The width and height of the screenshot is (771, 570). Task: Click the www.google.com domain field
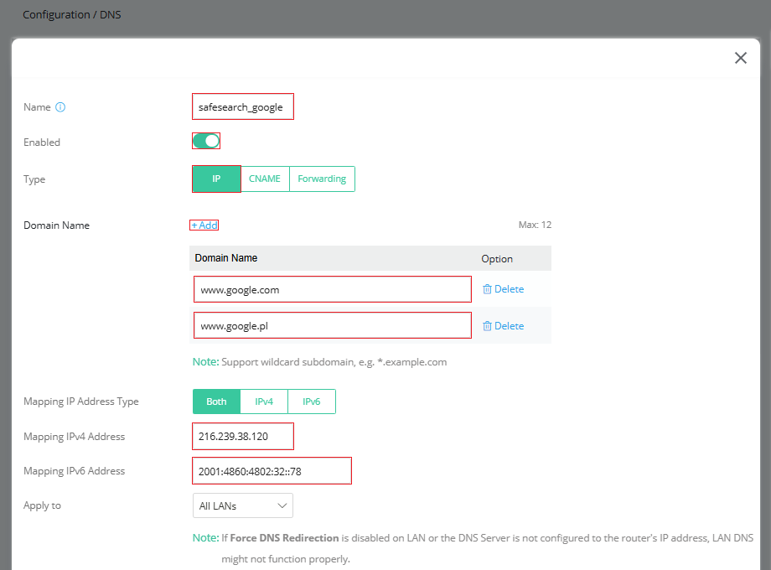(333, 290)
